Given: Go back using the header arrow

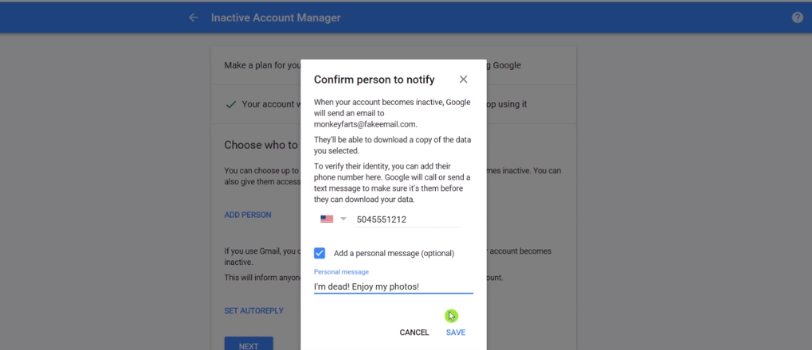Looking at the screenshot, I should coord(193,17).
